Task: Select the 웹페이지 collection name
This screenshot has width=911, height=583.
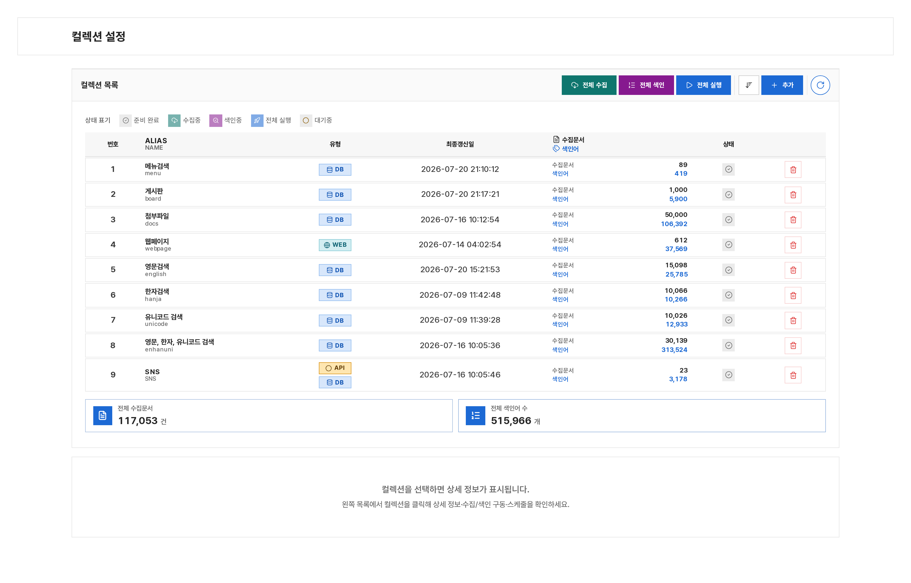Action: tap(157, 242)
